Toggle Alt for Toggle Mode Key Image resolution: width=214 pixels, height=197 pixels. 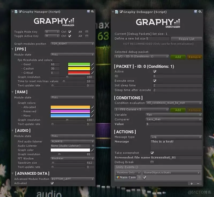87,32
